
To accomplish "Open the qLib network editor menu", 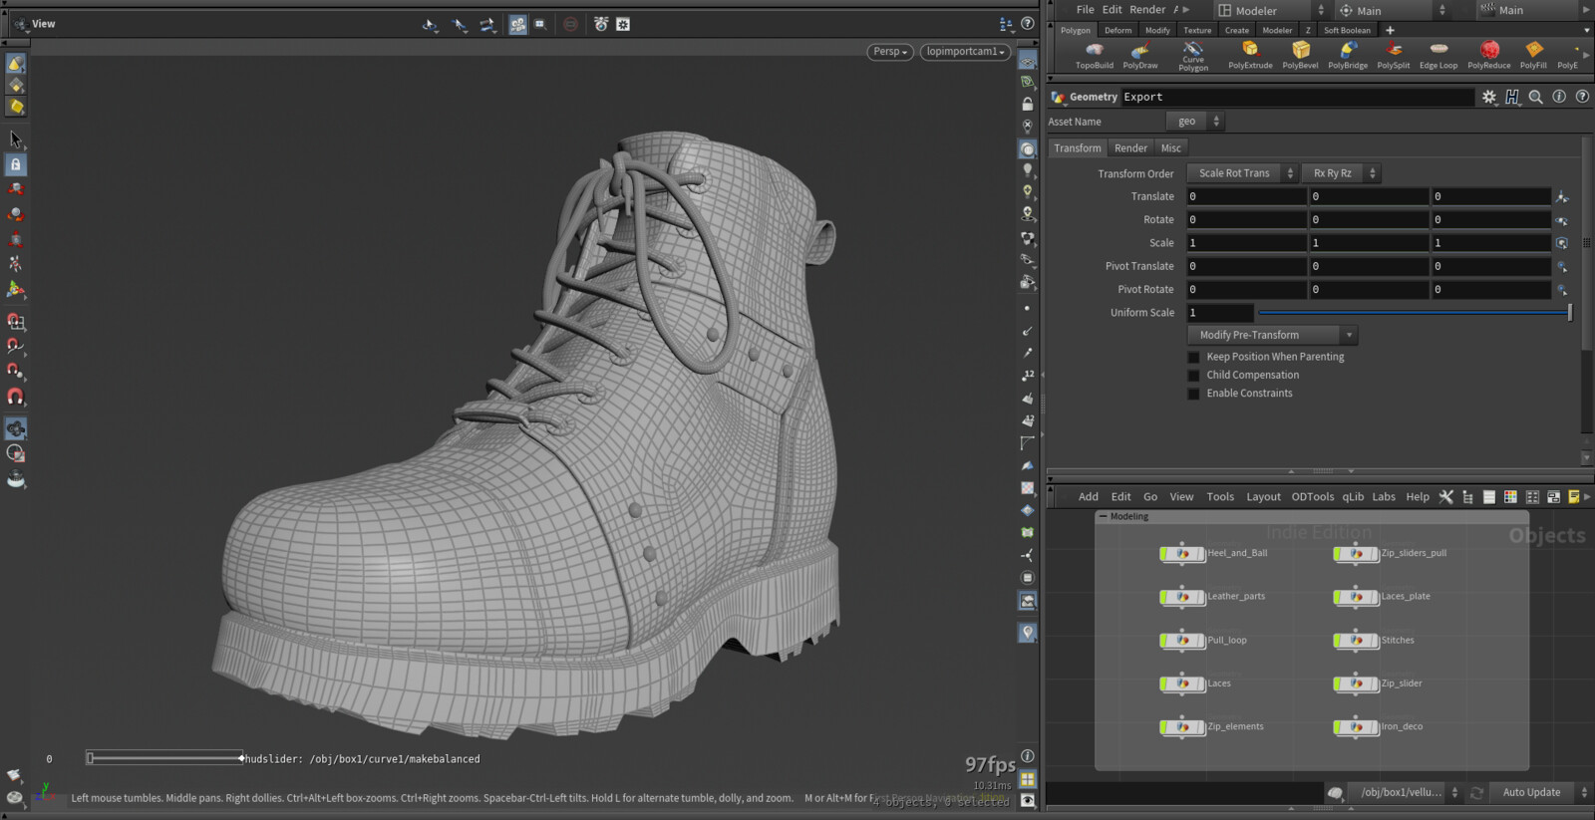I will (1353, 497).
